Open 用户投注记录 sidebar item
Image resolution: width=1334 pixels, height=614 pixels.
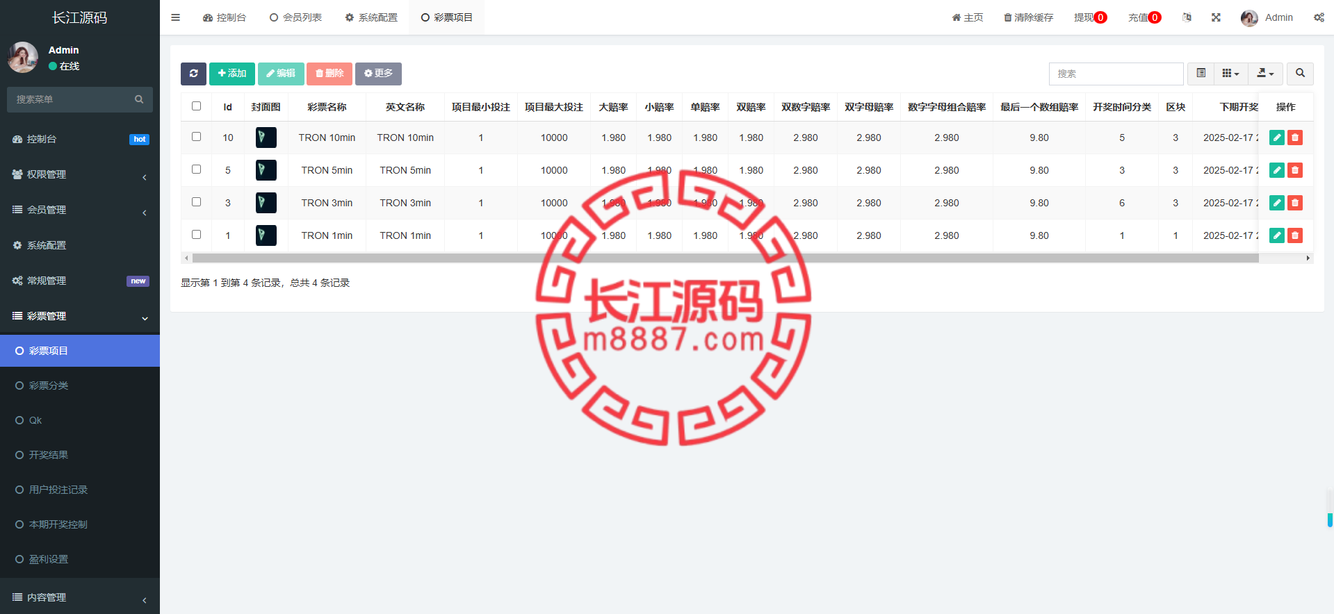[x=80, y=490]
